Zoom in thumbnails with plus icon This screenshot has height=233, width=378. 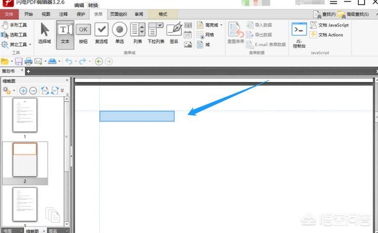coord(23,91)
